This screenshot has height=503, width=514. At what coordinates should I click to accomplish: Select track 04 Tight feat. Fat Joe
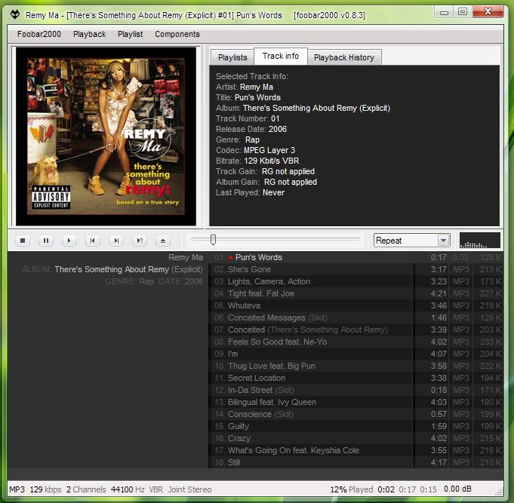pyautogui.click(x=356, y=294)
